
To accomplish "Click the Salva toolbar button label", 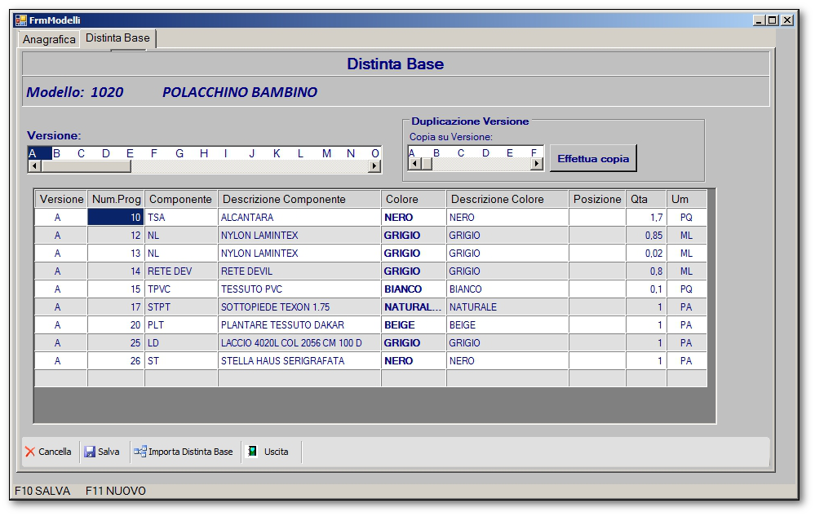I will coord(109,452).
